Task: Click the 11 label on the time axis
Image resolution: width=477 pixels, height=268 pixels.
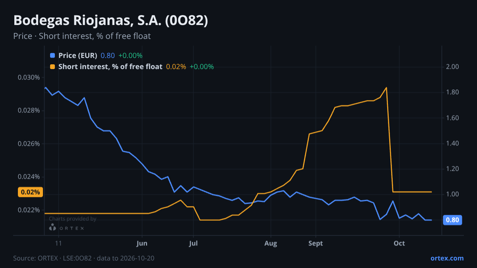Action: (59, 243)
